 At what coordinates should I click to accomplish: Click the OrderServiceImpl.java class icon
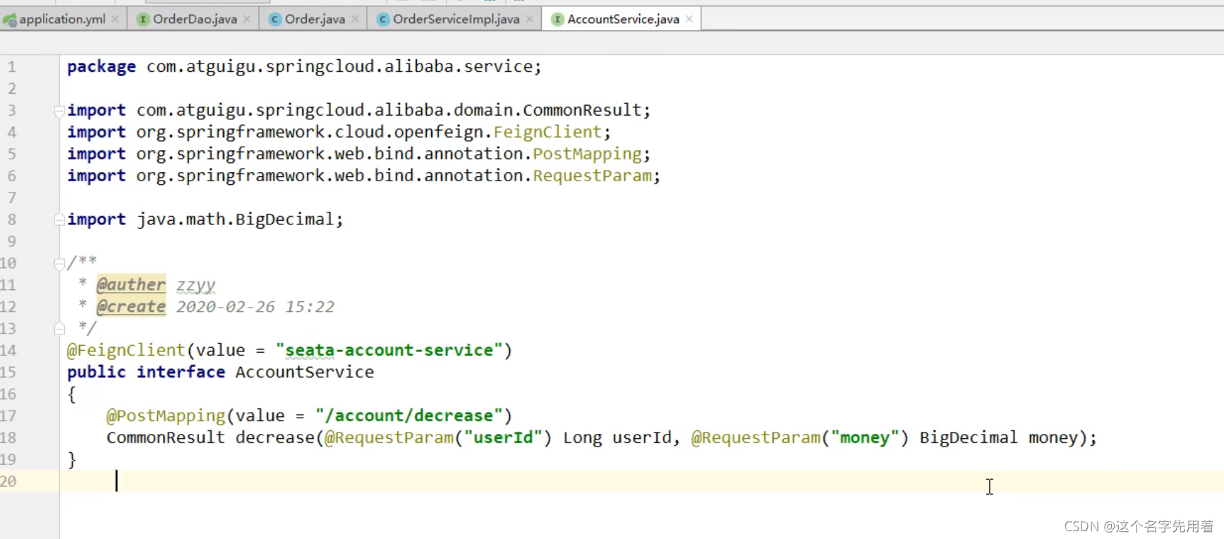pyautogui.click(x=383, y=19)
